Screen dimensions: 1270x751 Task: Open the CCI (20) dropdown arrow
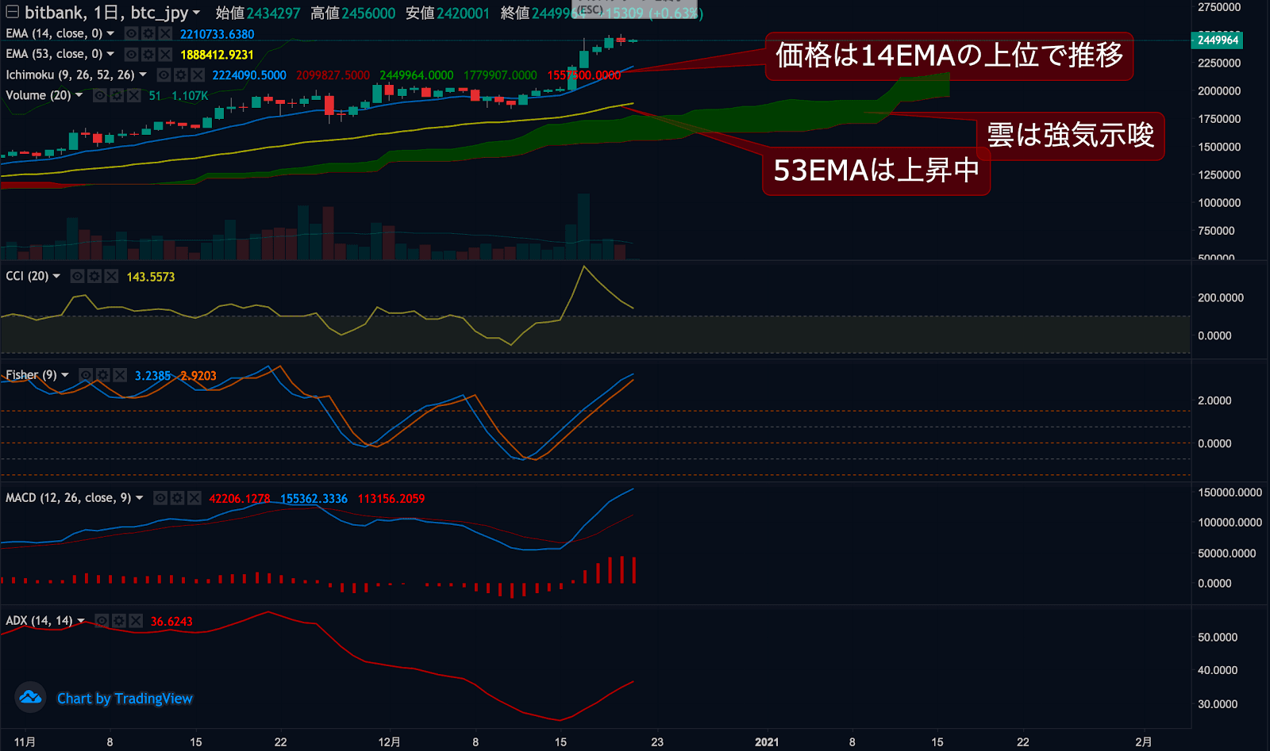[x=56, y=276]
